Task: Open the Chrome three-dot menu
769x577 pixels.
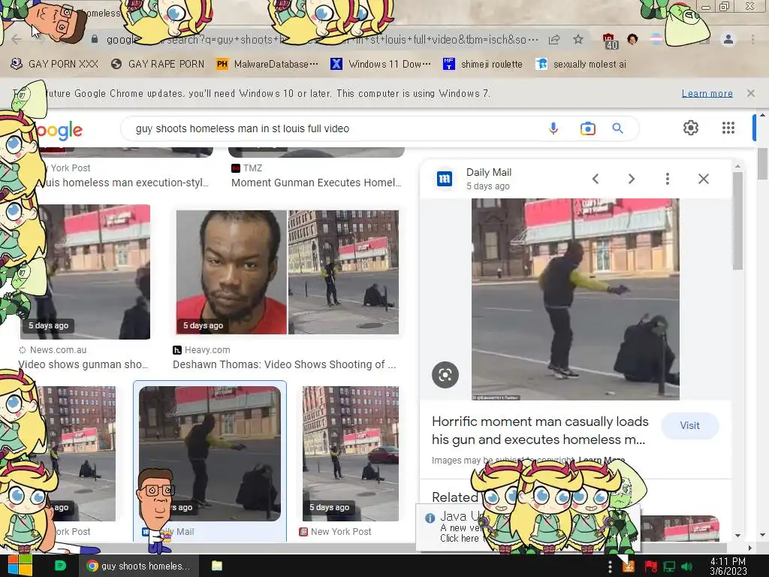Action: click(752, 39)
